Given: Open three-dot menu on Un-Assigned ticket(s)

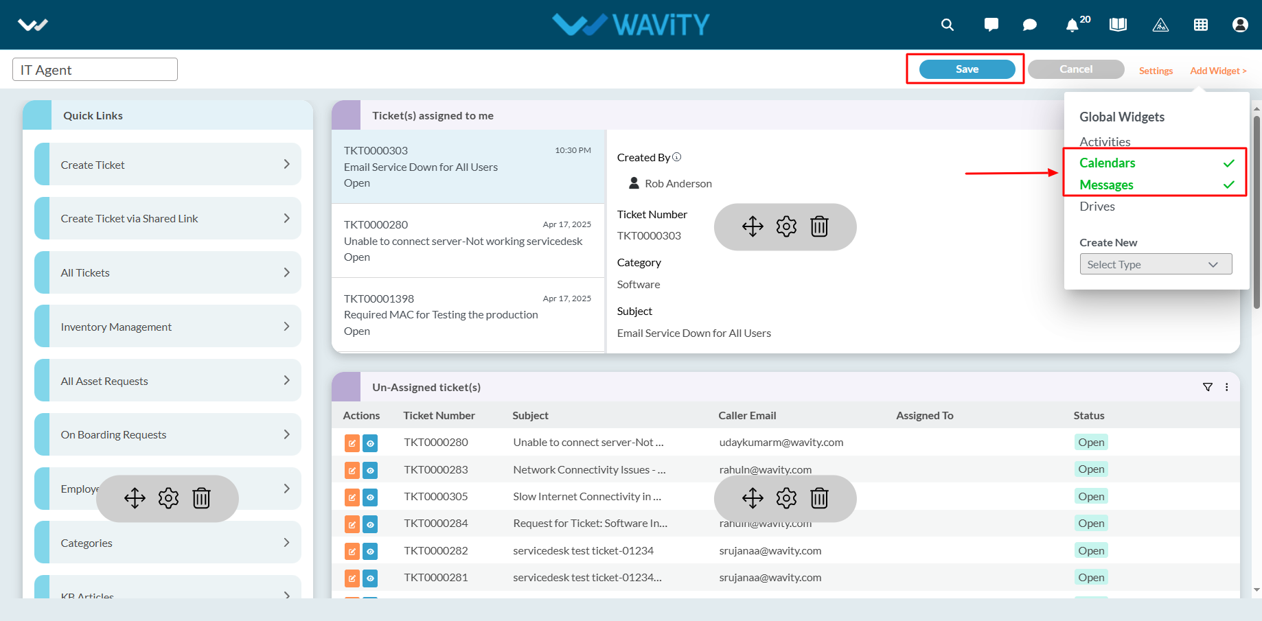Looking at the screenshot, I should click(x=1227, y=387).
